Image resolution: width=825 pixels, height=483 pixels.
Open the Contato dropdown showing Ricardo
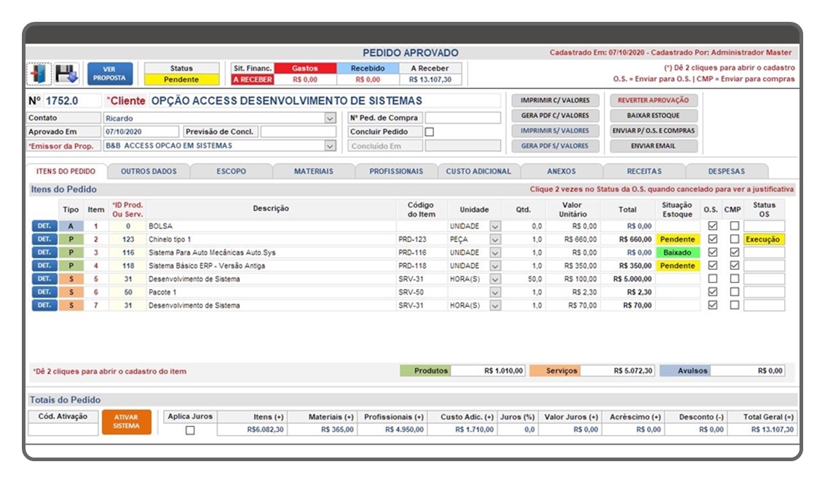coord(330,119)
